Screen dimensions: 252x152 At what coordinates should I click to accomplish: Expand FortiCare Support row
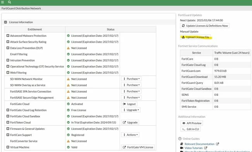[8, 135]
